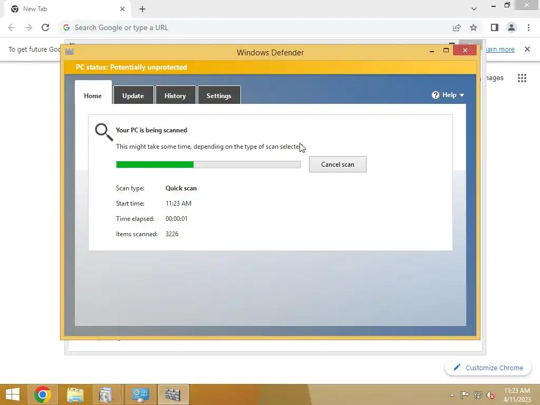Image resolution: width=540 pixels, height=405 pixels.
Task: Click the Windows Defender taskbar icon
Action: click(173, 394)
